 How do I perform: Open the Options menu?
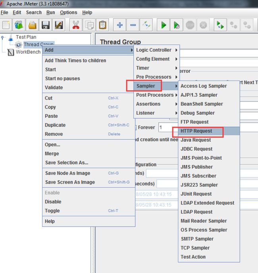(x=69, y=13)
